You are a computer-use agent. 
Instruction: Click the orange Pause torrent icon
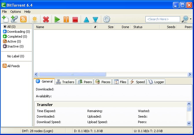66,19
